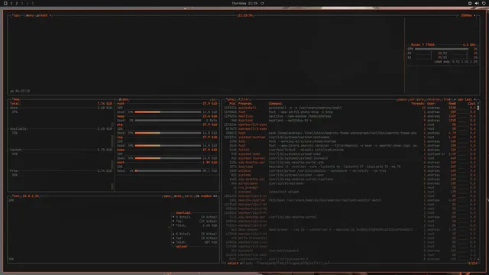
Task: Click the User: column header
Action: tap(432, 104)
